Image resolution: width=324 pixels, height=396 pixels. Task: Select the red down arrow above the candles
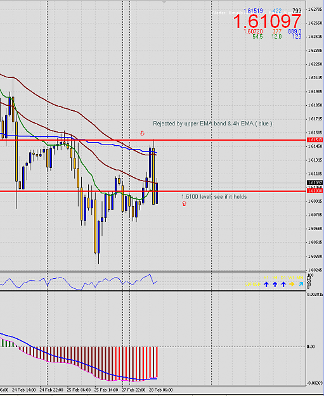coord(142,134)
